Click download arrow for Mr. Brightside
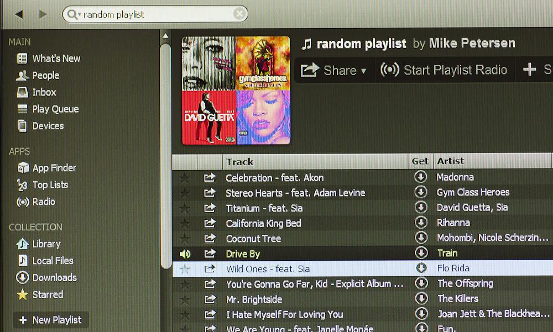 [421, 299]
